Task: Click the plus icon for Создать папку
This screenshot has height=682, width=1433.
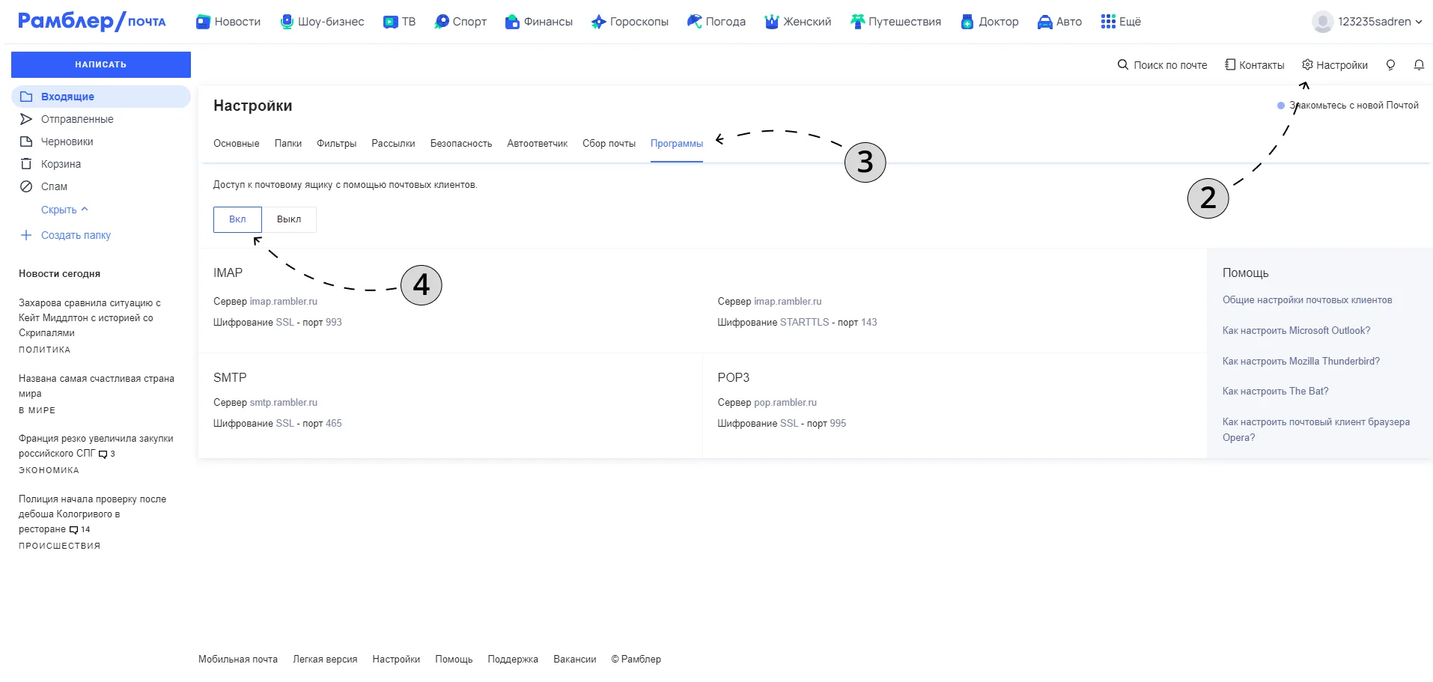Action: tap(26, 235)
